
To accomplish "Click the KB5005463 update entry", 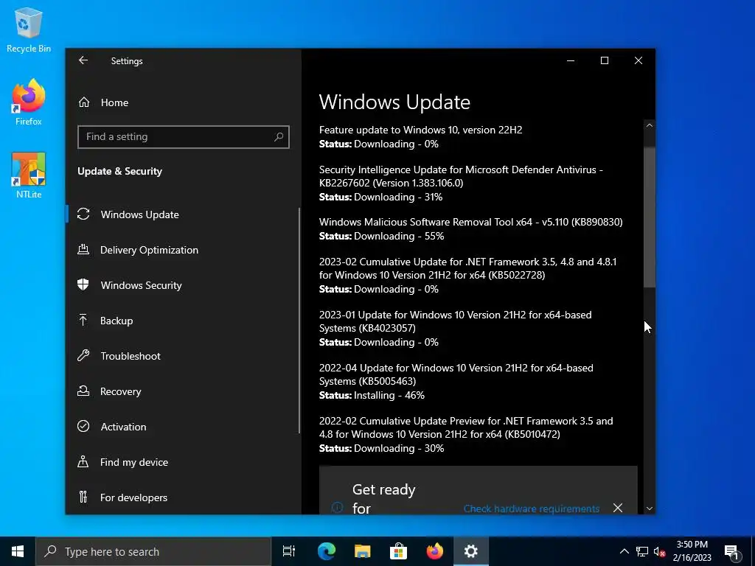I will tap(456, 381).
